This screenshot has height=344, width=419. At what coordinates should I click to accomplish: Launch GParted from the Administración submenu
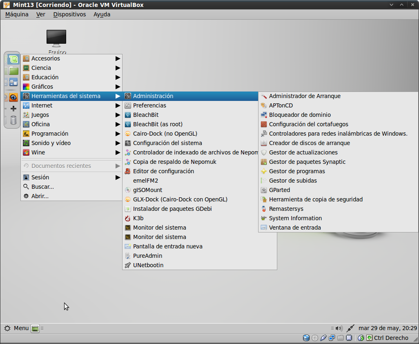tap(279, 190)
